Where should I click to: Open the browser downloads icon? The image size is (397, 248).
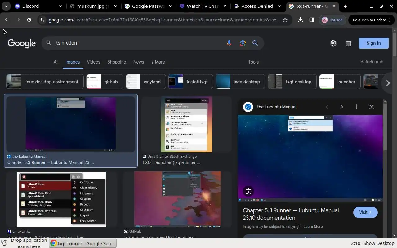point(300,20)
